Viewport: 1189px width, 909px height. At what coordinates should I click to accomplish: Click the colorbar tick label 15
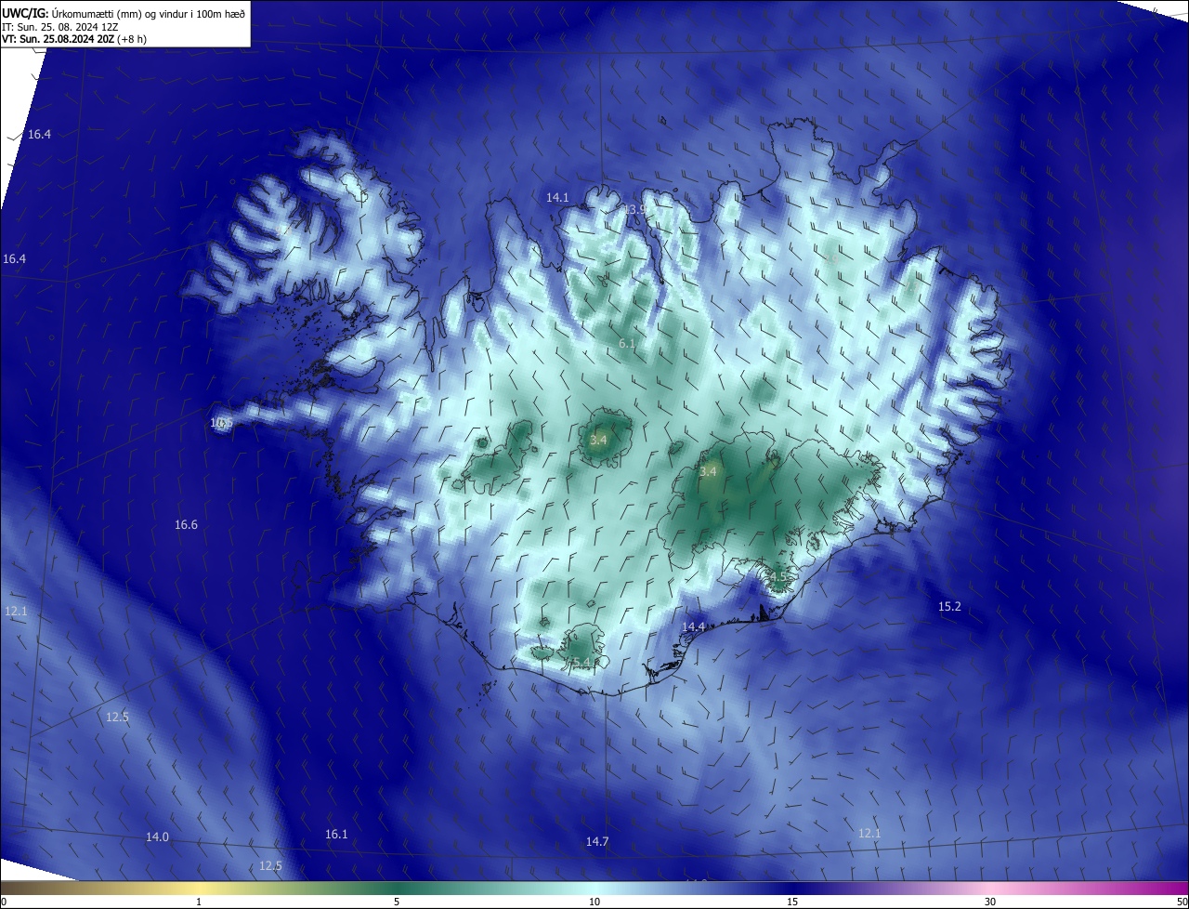(x=792, y=902)
